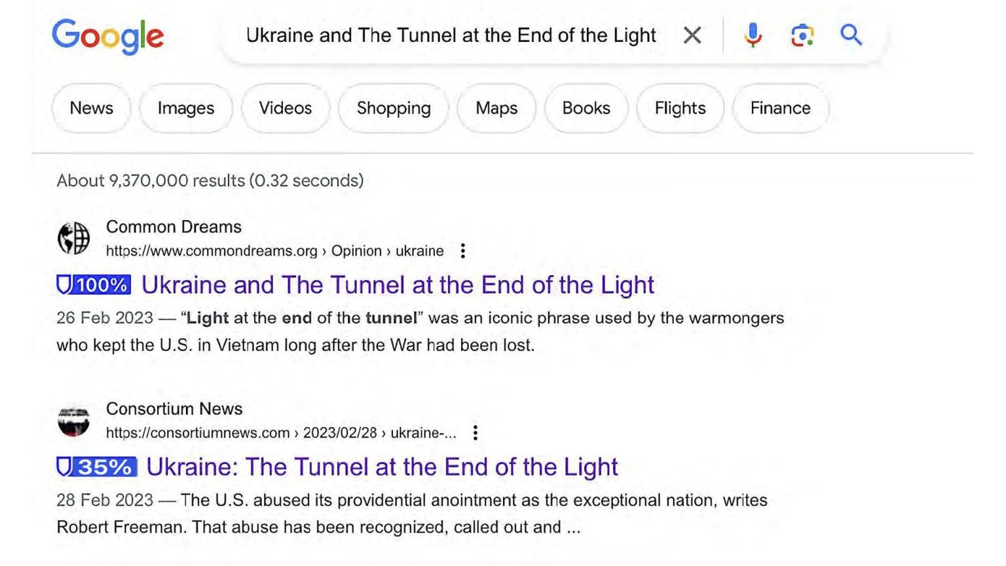Click the Google logo
The image size is (1006, 566).
click(108, 36)
